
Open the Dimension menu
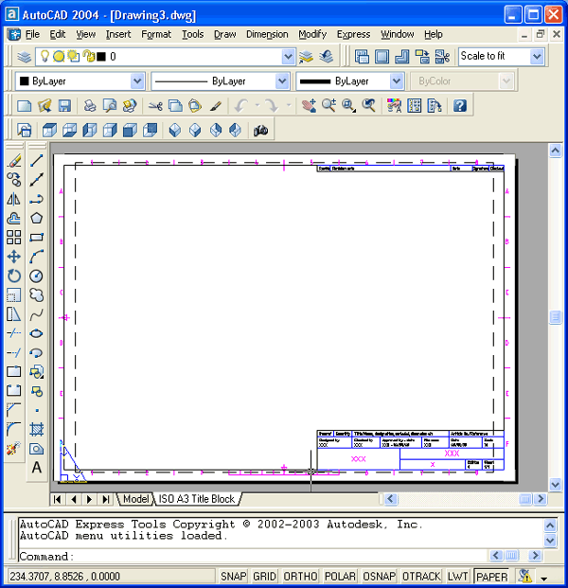[267, 34]
